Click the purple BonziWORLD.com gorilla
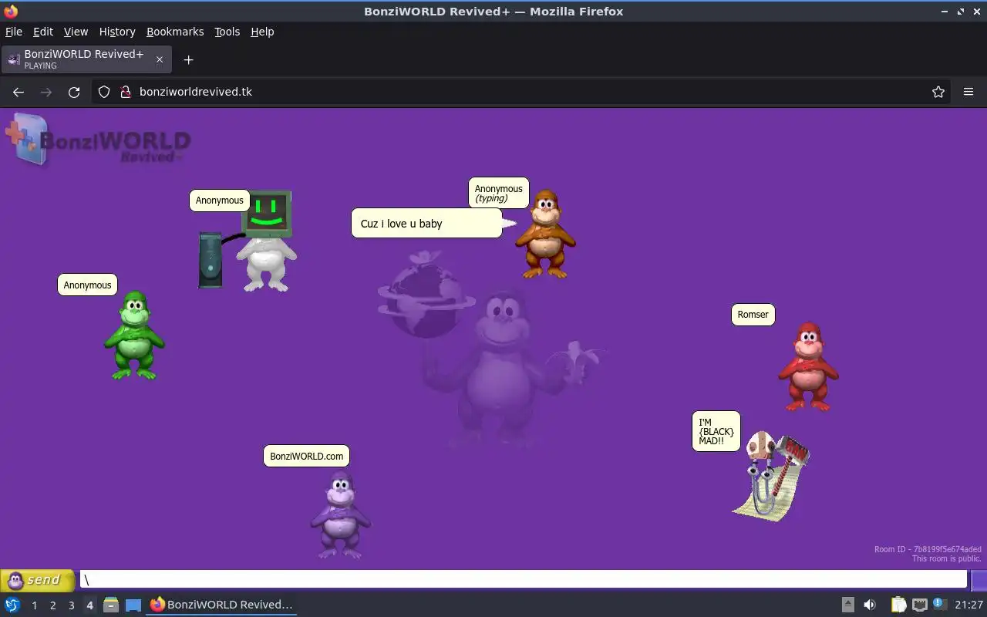The height and width of the screenshot is (617, 987). tap(340, 514)
